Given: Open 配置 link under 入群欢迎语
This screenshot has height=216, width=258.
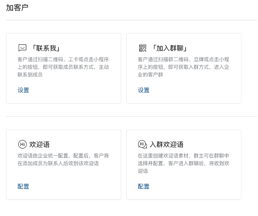Looking at the screenshot, I should pyautogui.click(x=144, y=187).
